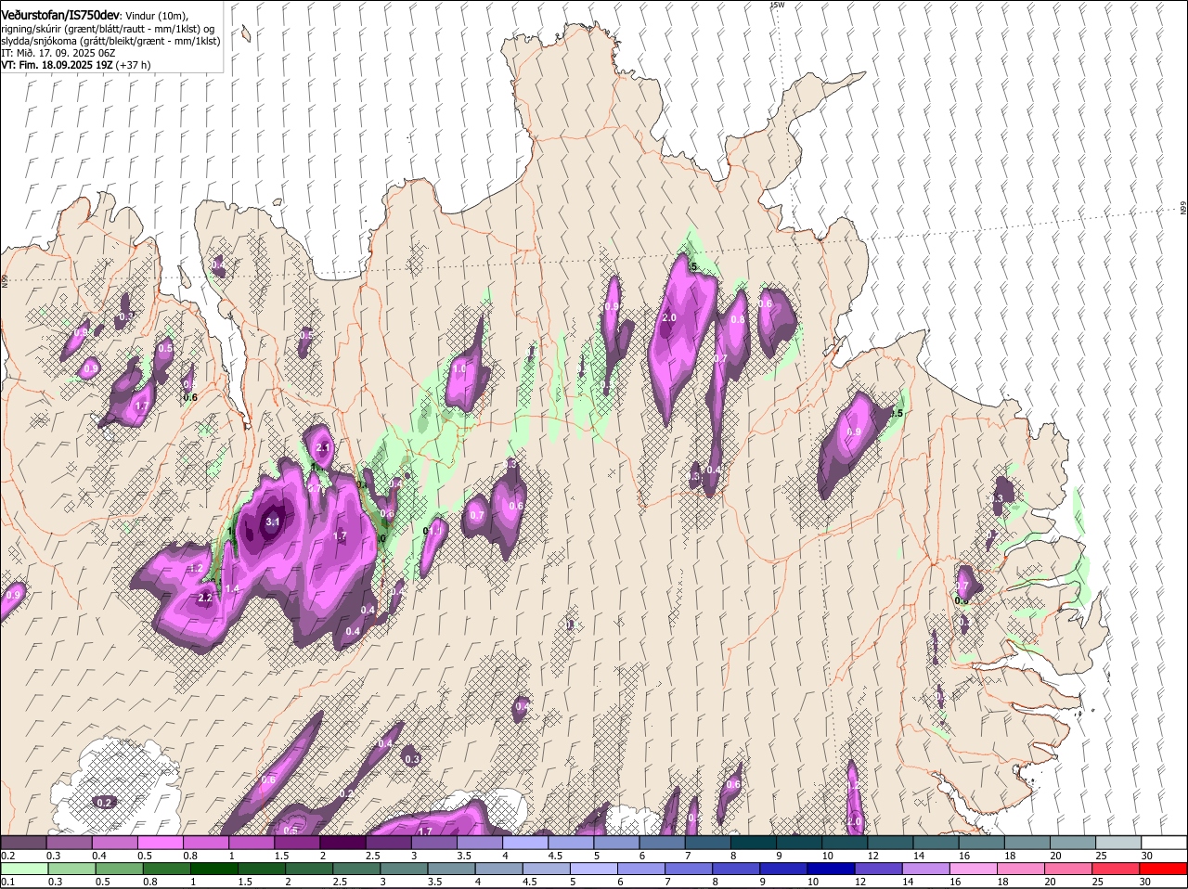Pick top-row legend swatch between 1 and 1.5
This screenshot has width=1188, height=889.
252,843
